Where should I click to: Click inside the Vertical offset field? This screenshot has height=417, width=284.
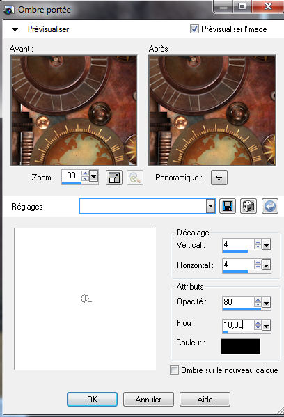pos(238,244)
